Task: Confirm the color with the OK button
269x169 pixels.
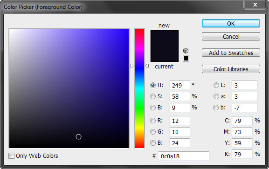Action: [231, 23]
